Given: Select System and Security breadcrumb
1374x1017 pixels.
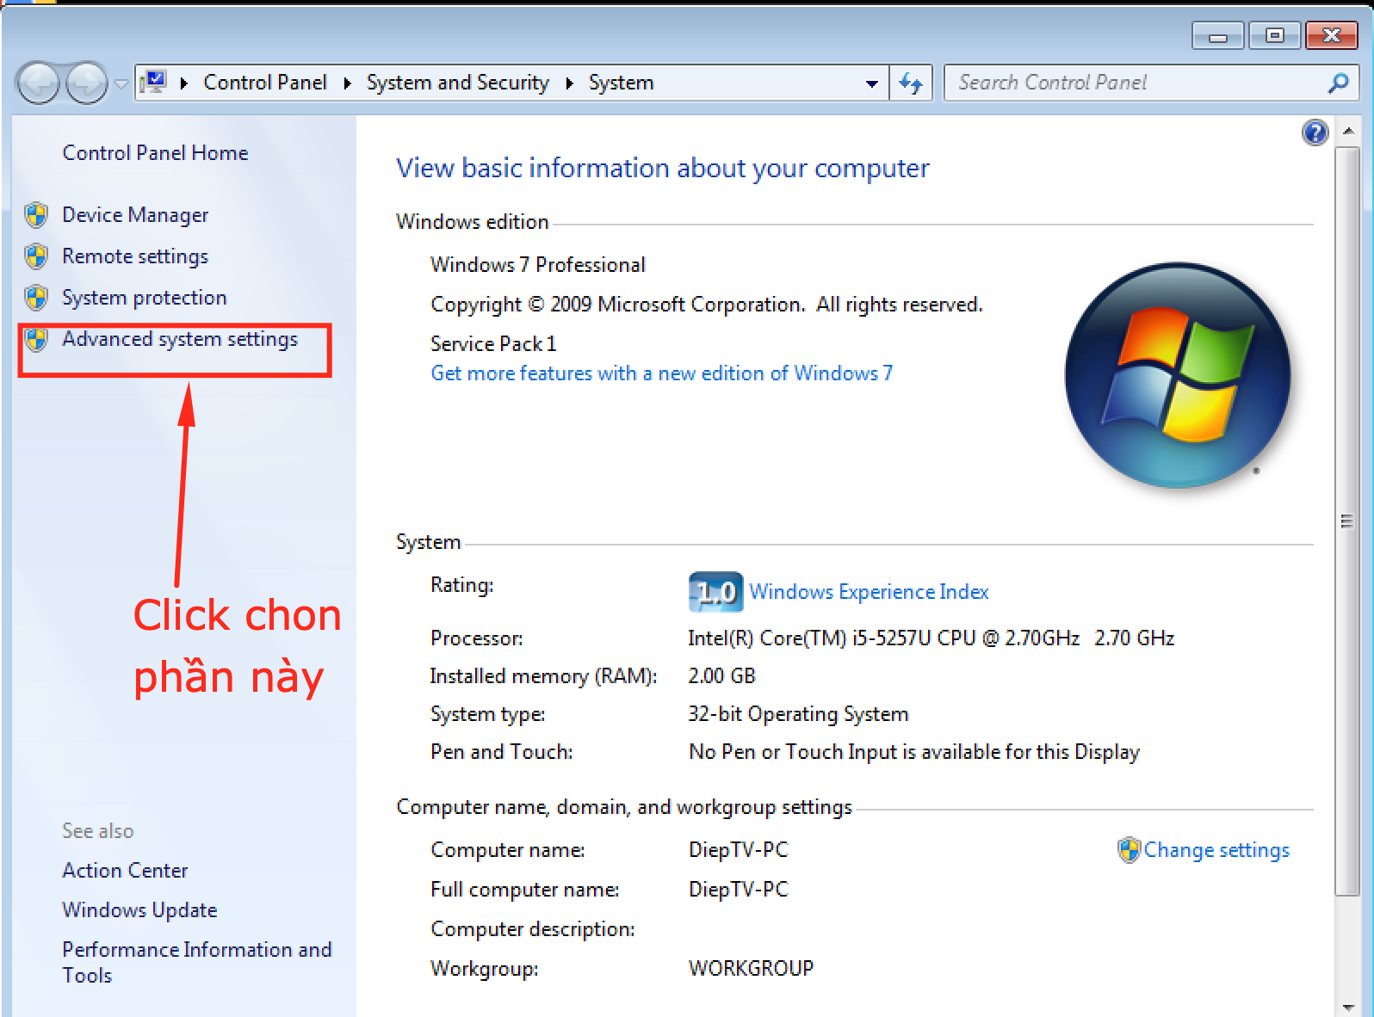Looking at the screenshot, I should (457, 83).
